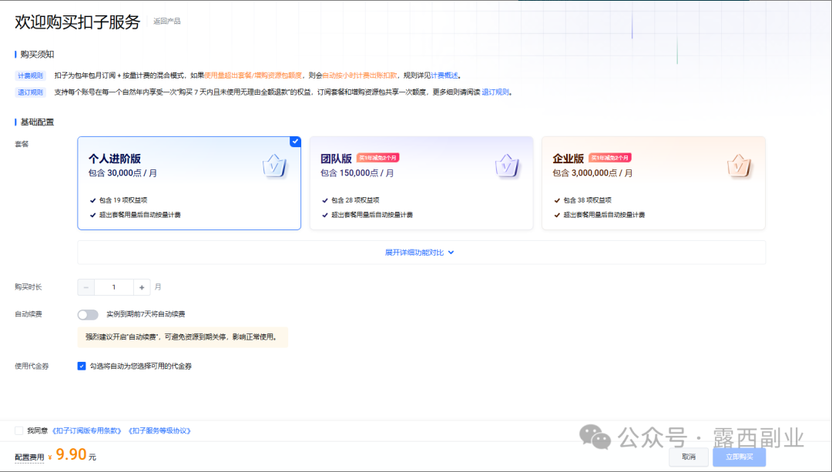Screen dimensions: 832x472
Task: Enable the 自动续费 toggle switch
Action: pos(88,314)
